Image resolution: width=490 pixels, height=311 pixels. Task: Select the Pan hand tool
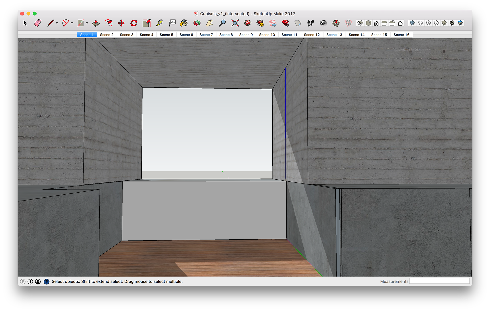[210, 23]
